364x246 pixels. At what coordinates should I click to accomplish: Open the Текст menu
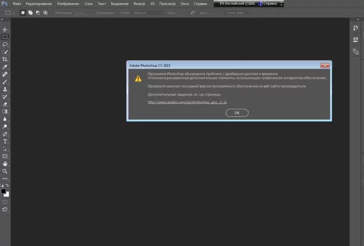(101, 4)
